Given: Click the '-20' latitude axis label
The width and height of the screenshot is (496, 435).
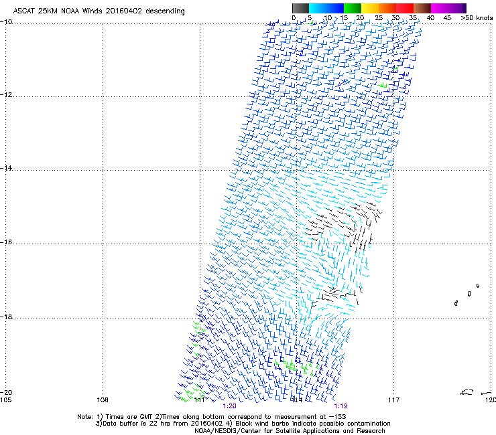Looking at the screenshot, I should (x=6, y=392).
